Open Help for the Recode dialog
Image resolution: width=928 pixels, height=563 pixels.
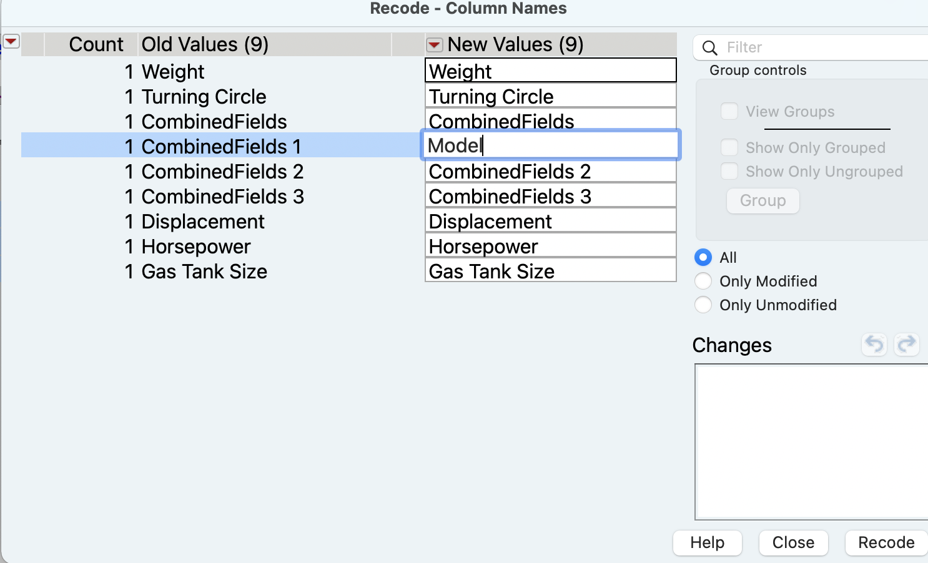707,542
